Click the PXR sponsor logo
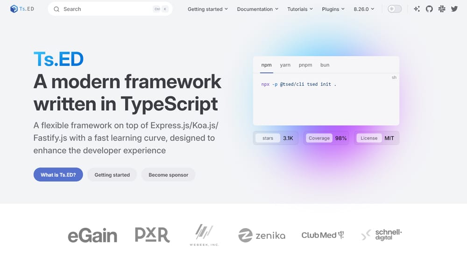The image size is (467, 280). point(152,235)
